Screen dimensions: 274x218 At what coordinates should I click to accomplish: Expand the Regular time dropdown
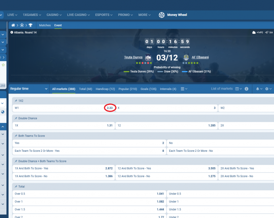coord(29,89)
